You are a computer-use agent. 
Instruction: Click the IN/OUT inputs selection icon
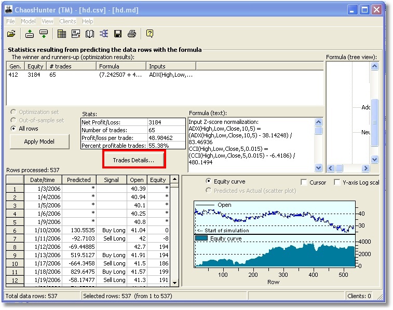click(76, 34)
